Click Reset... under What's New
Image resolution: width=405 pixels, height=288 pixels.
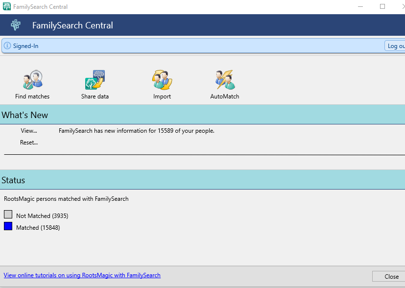29,143
